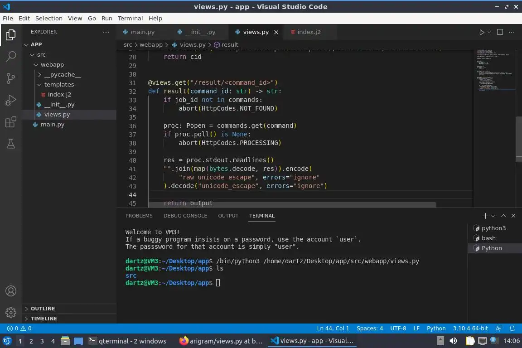Click the result symbol breadcrumb
522x348 pixels.
pos(226,44)
